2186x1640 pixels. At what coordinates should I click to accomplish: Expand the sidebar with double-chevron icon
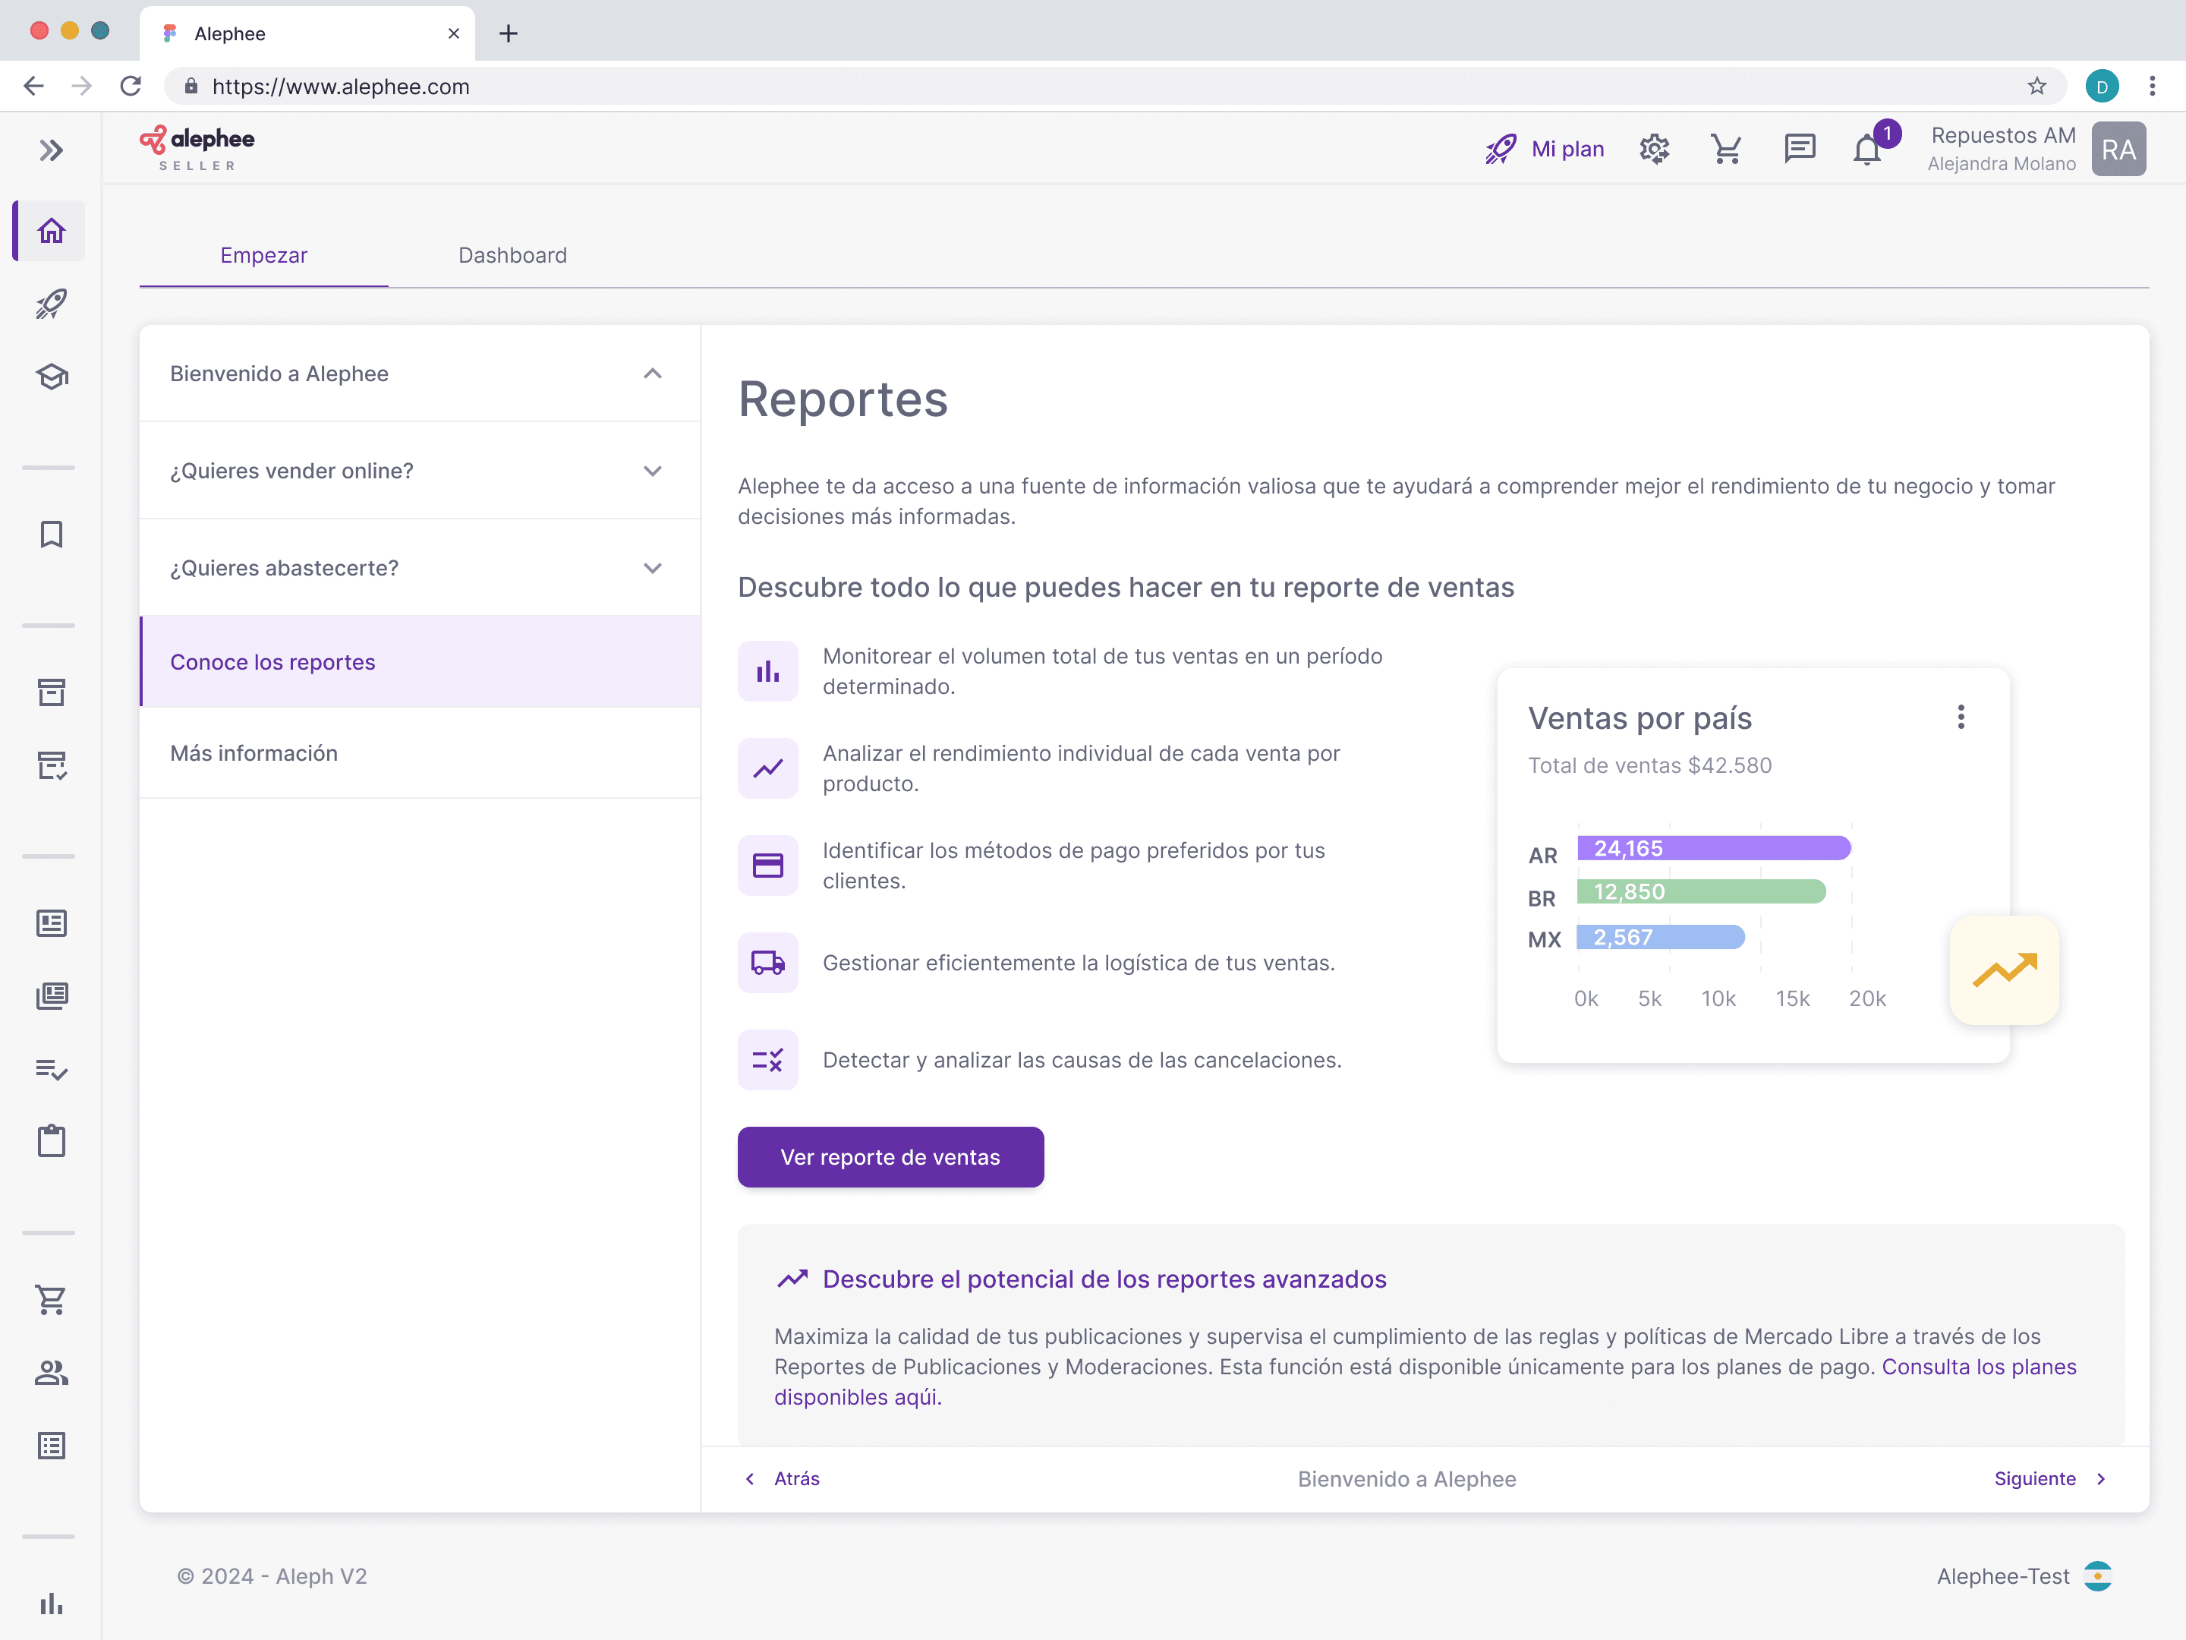coord(52,150)
